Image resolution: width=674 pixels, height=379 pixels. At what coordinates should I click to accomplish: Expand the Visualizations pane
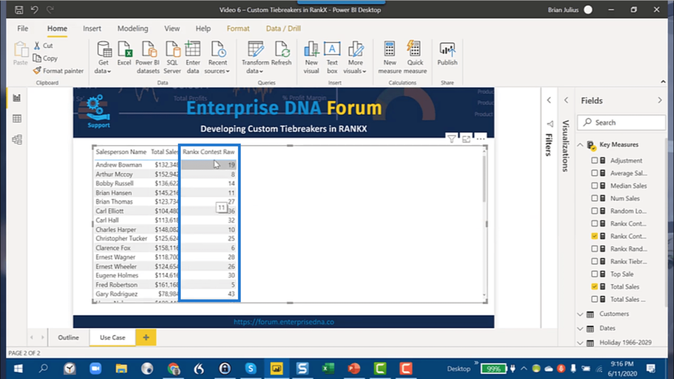pyautogui.click(x=566, y=100)
